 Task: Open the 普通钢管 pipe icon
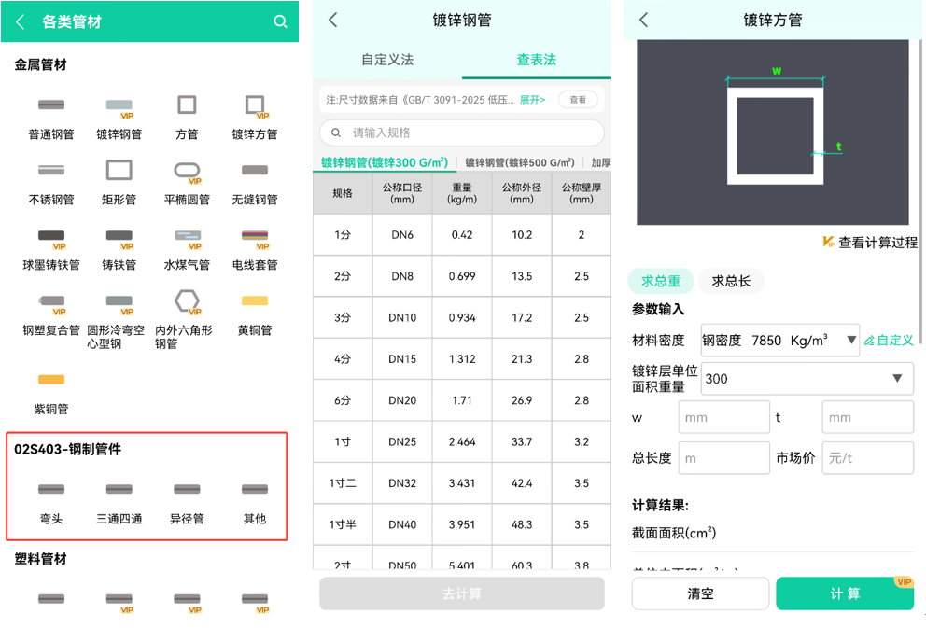tap(51, 105)
